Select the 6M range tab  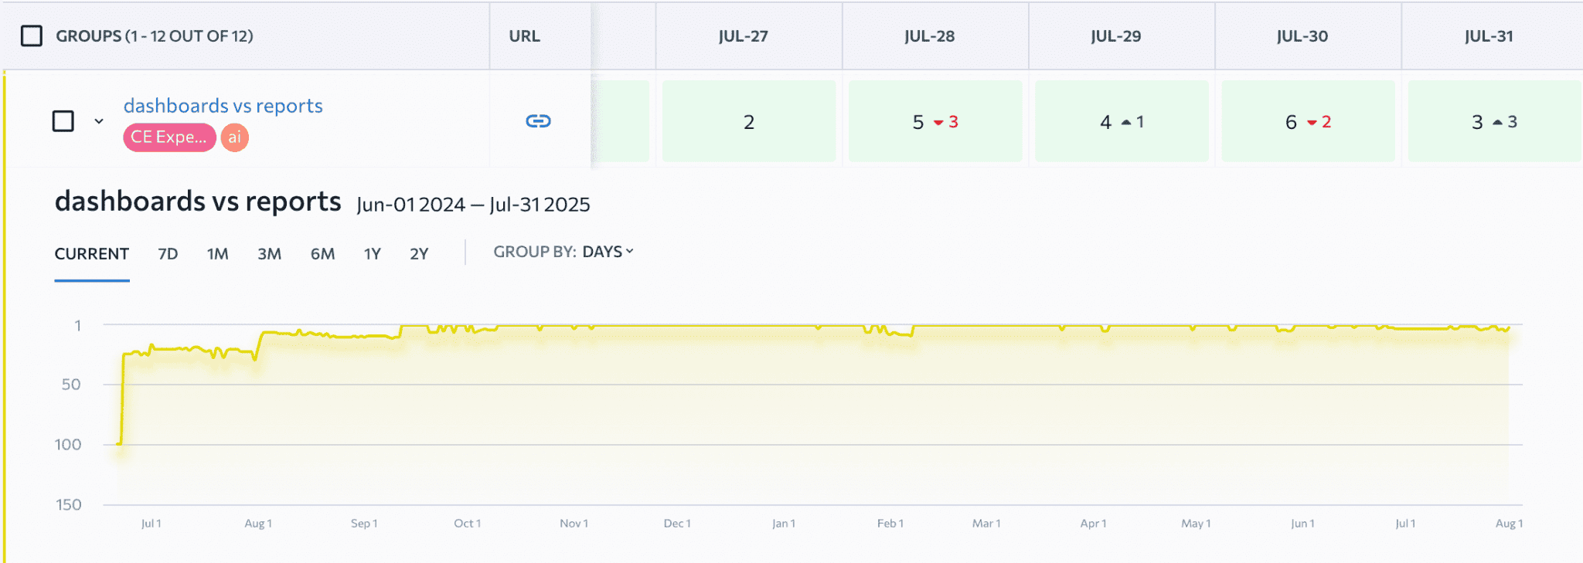322,254
